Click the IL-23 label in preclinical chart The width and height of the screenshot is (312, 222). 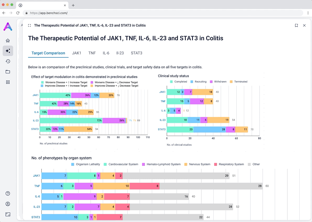tap(36, 120)
